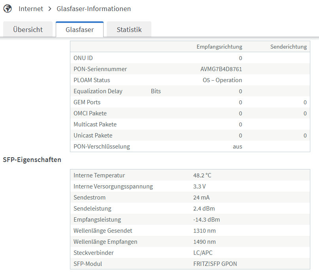Click the Equalization Delay value 0
The image size is (319, 273).
(x=240, y=91)
